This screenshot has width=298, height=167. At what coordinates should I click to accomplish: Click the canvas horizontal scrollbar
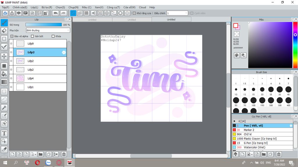(x=151, y=156)
